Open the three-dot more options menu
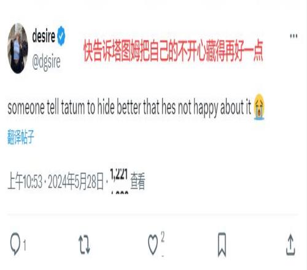The image size is (307, 270). 293,36
